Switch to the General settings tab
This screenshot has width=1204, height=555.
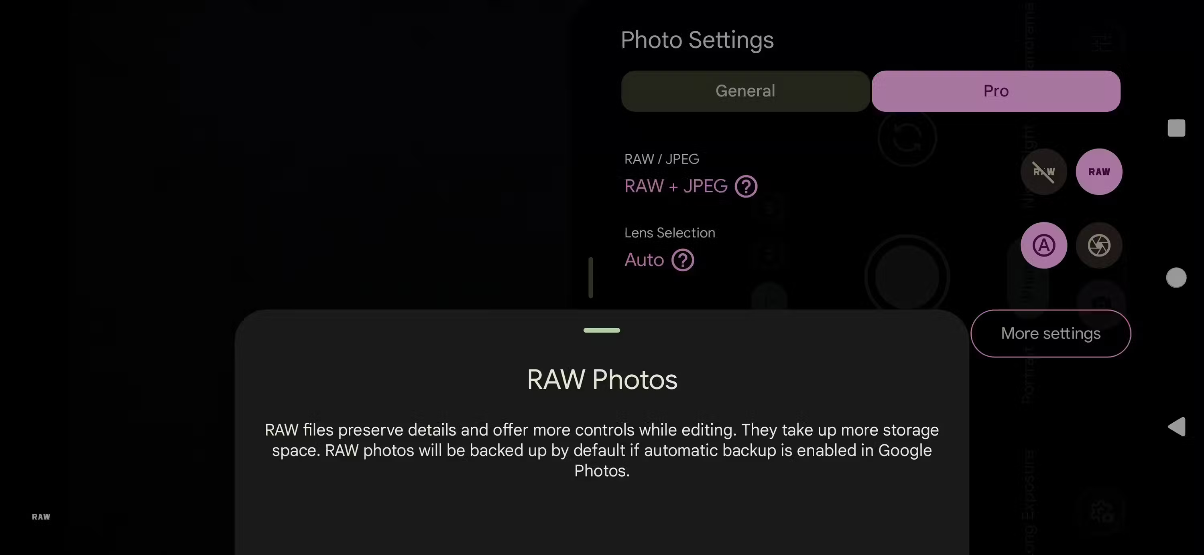coord(745,91)
